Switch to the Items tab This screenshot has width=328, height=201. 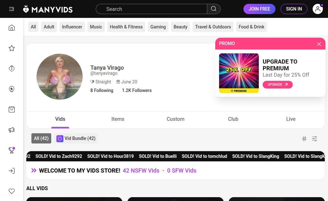point(118,119)
